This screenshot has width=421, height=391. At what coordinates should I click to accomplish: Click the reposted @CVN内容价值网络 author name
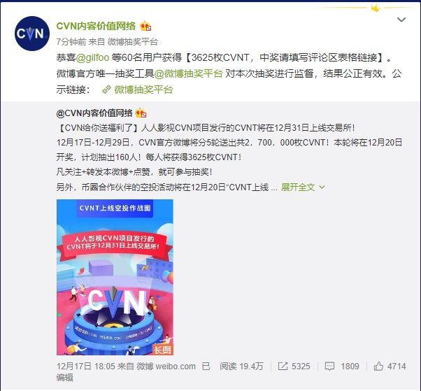pos(94,113)
